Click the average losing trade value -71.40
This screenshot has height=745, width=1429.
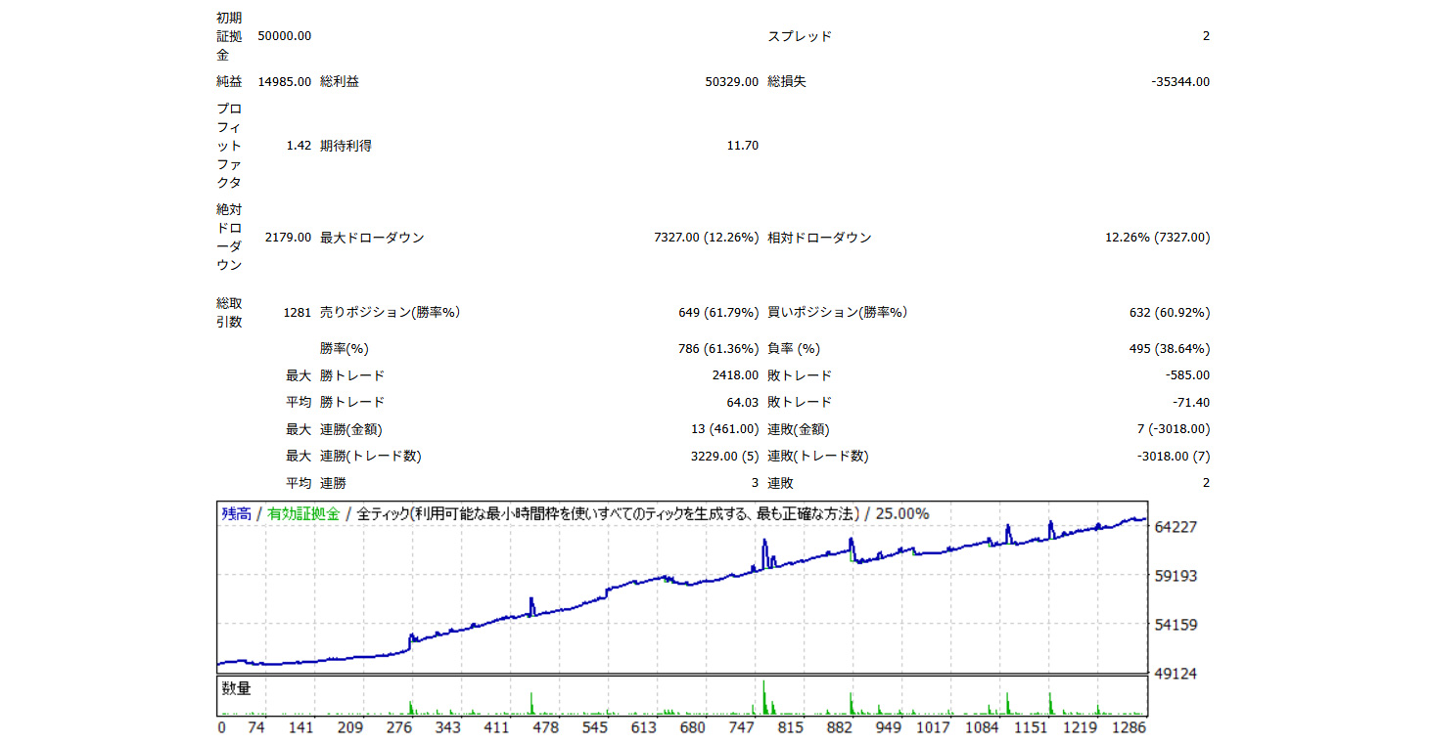pyautogui.click(x=1191, y=403)
